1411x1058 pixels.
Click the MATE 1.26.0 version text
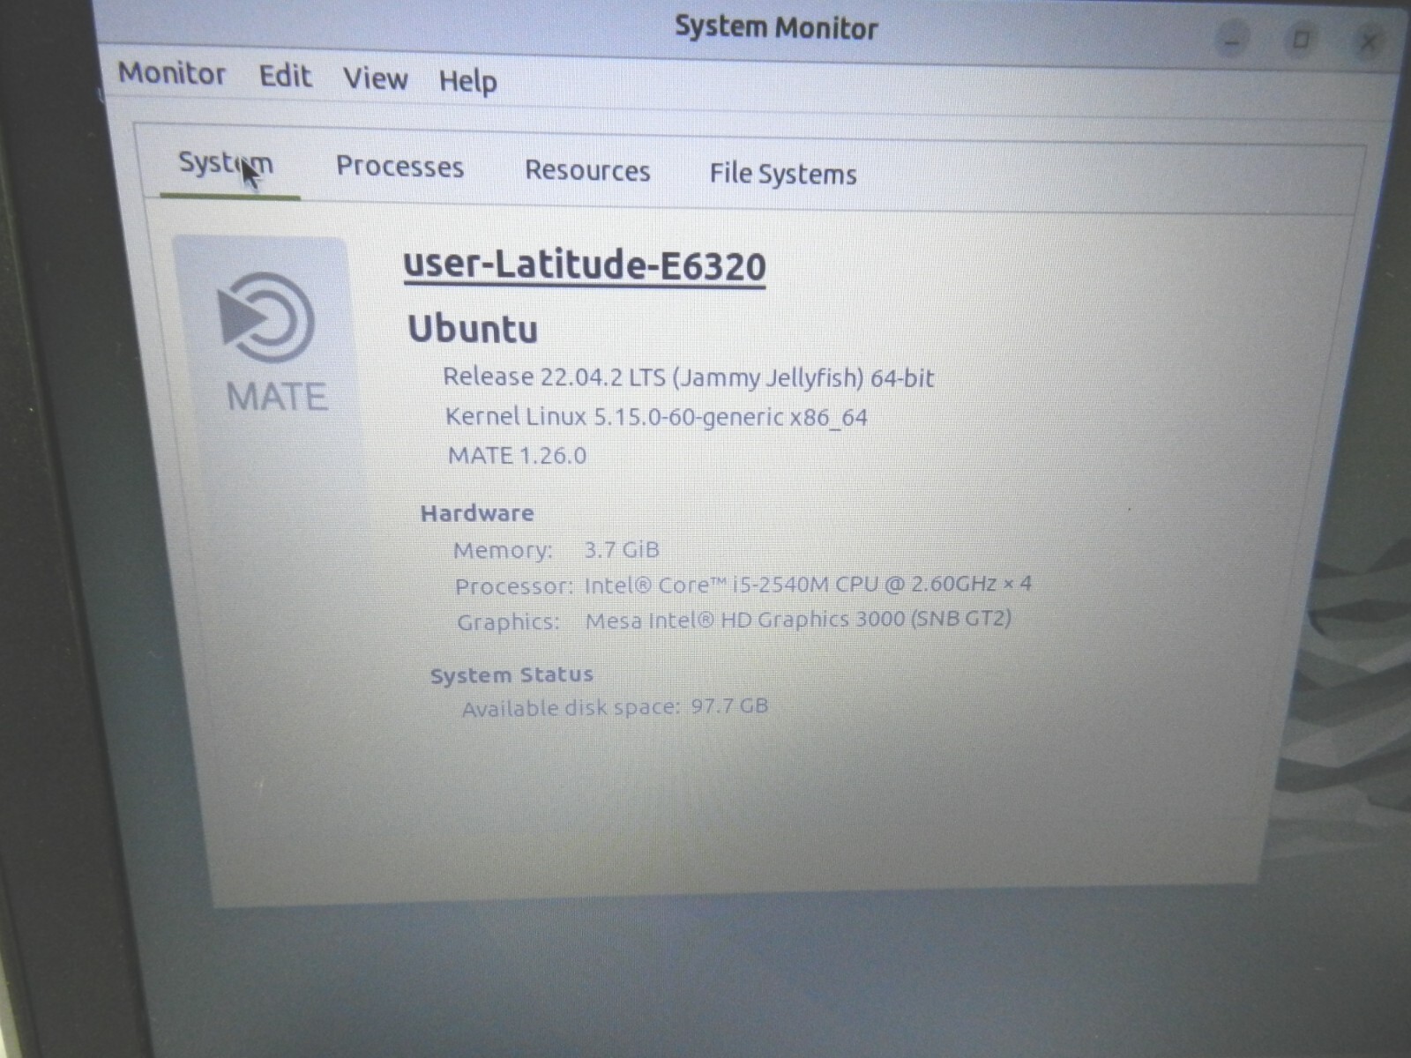tap(517, 455)
